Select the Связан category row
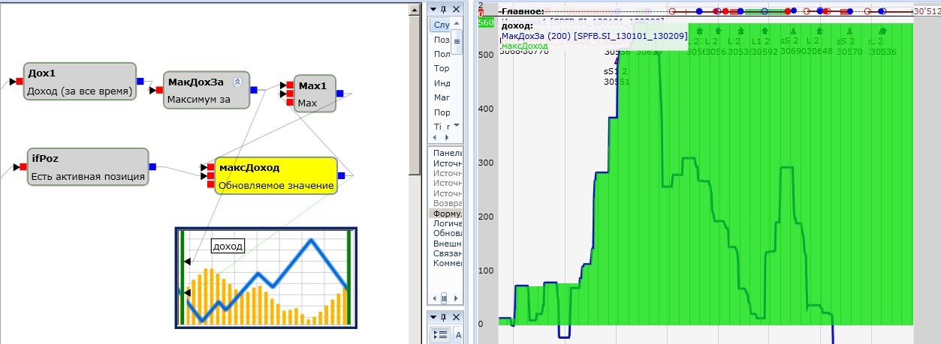The height and width of the screenshot is (344, 941). 447,254
